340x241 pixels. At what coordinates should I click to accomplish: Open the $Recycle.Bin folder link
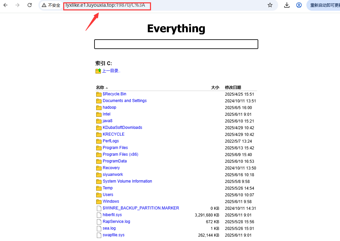[x=114, y=94]
